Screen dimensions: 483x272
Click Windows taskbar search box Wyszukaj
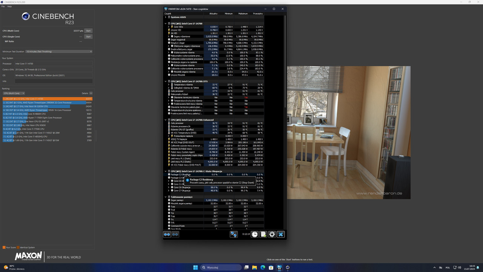(220, 267)
